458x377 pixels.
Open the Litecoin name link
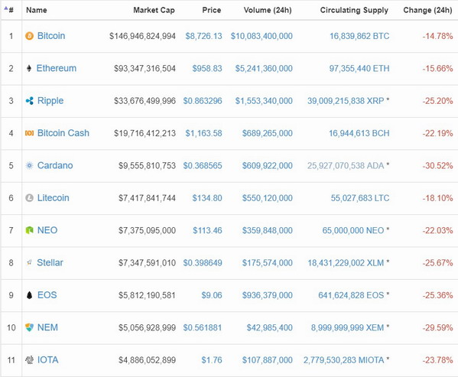54,198
